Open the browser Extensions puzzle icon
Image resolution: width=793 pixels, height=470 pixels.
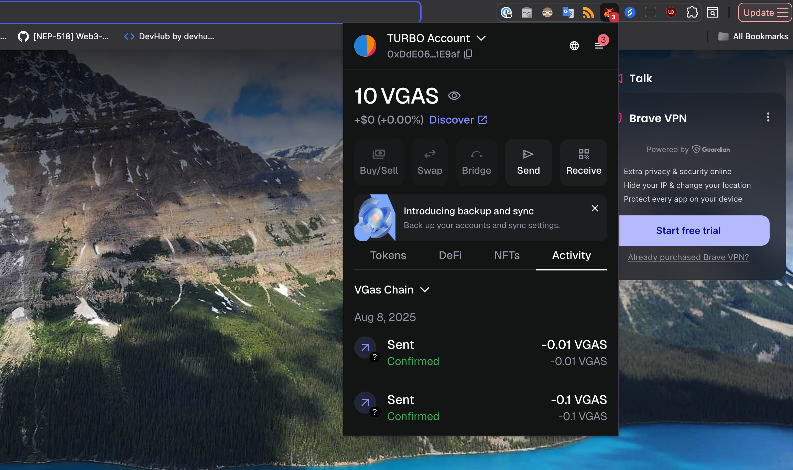[x=692, y=13]
